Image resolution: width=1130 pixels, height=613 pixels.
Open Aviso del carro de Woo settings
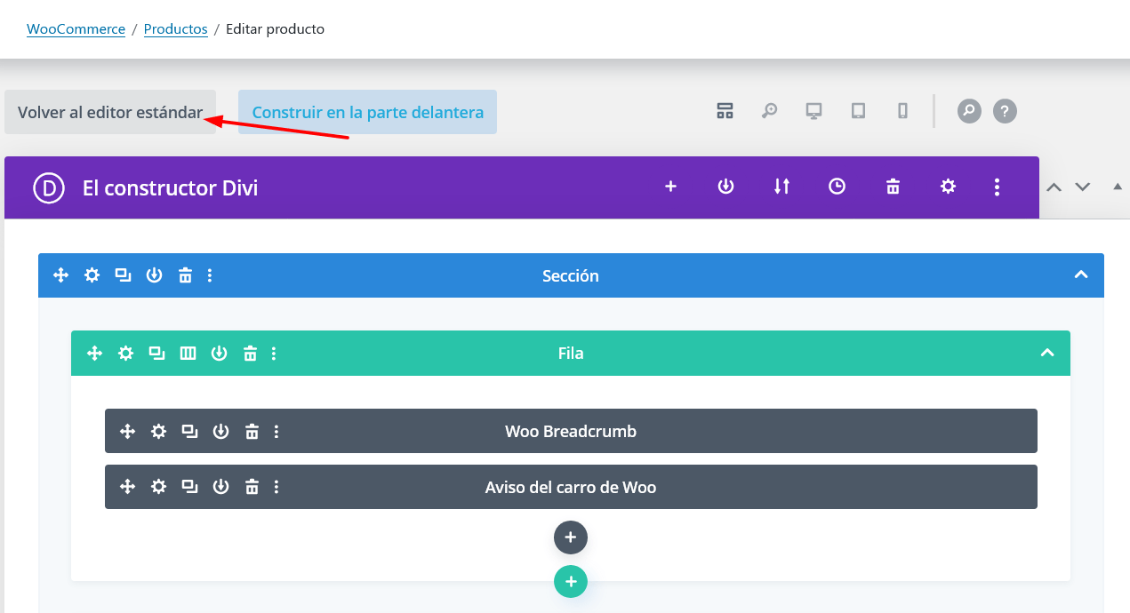[x=159, y=487]
